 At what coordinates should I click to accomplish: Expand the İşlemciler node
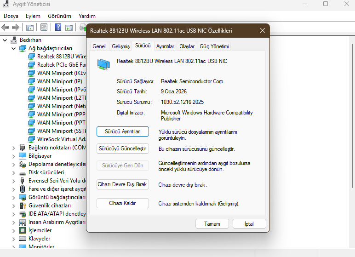14,231
